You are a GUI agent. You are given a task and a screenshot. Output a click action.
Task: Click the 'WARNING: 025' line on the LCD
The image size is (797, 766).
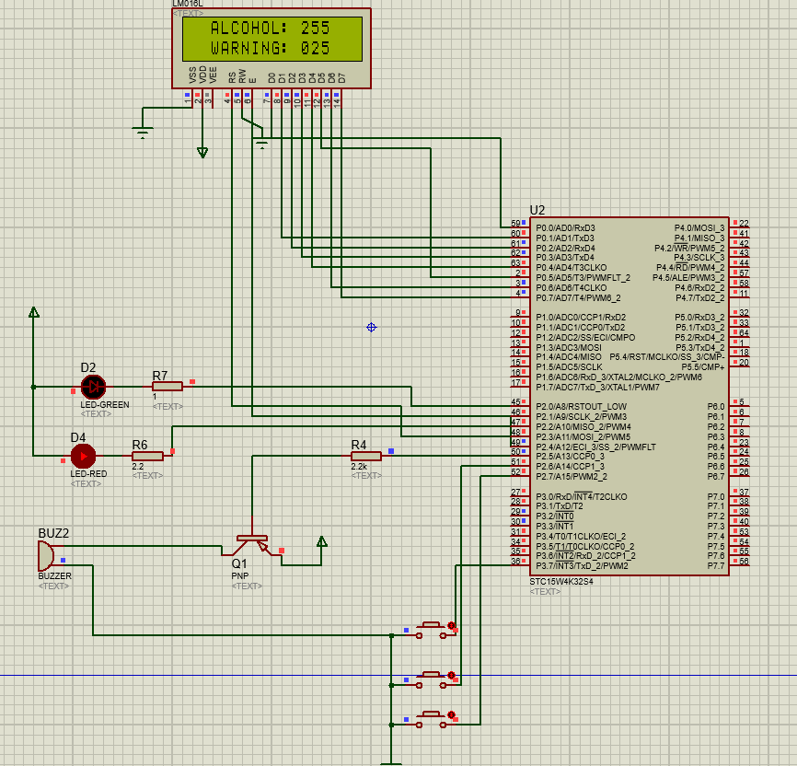pyautogui.click(x=271, y=48)
